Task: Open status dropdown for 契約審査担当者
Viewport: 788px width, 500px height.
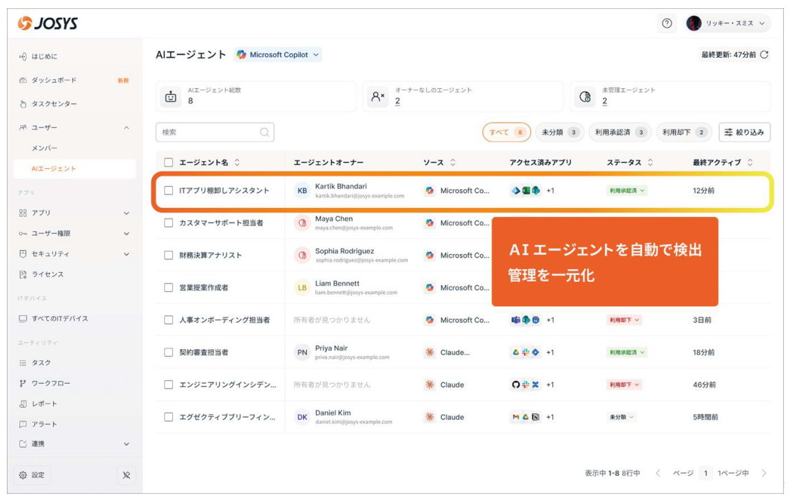Action: 626,352
